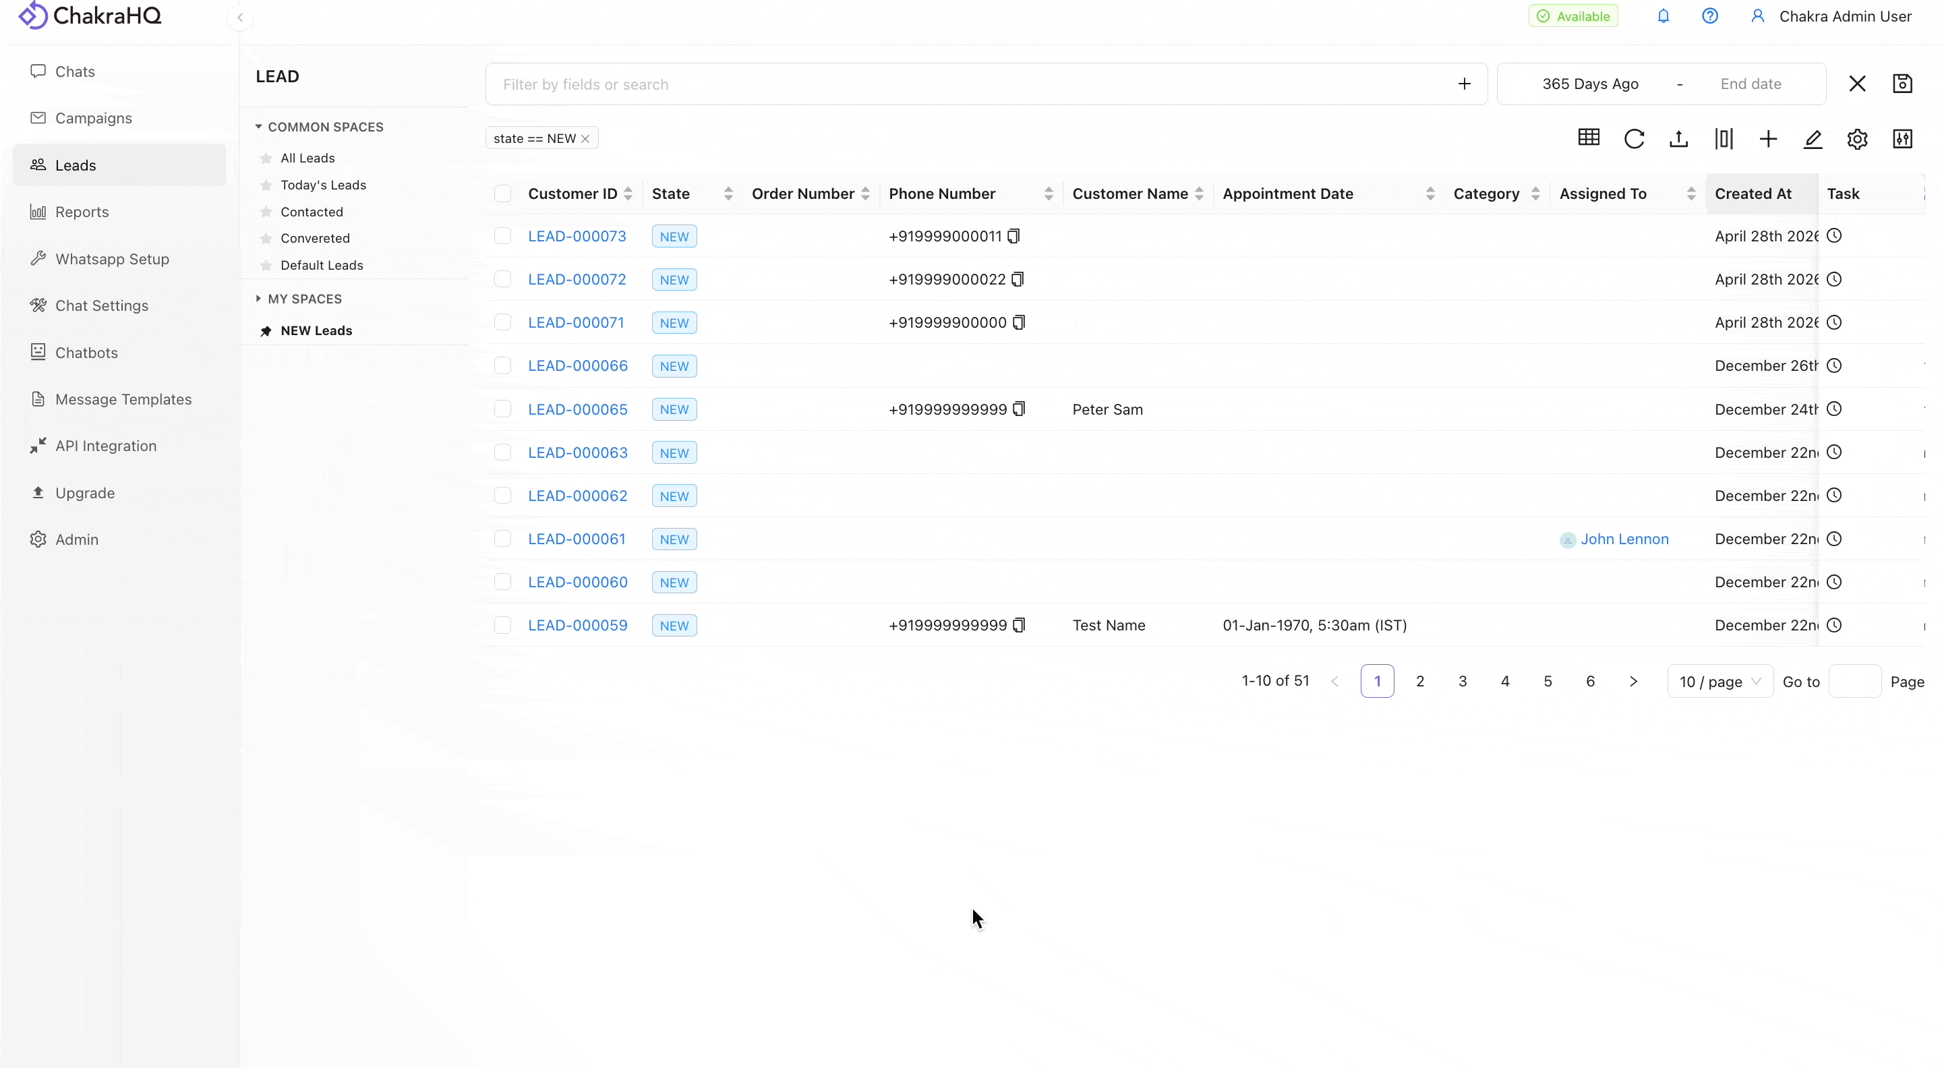The image size is (1942, 1068).
Task: Tick the checkbox for LEAD-000065
Action: click(x=503, y=409)
